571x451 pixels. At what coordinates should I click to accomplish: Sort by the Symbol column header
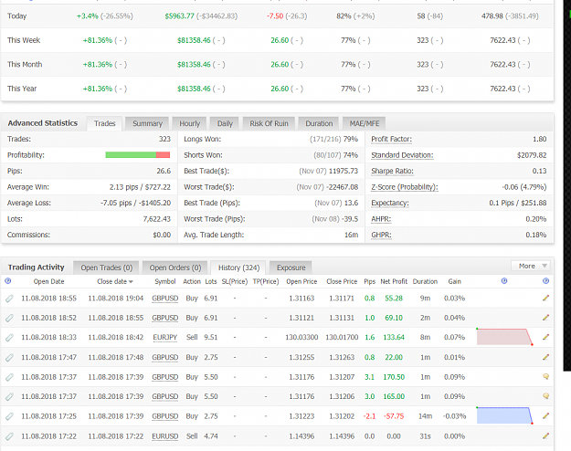pos(165,282)
